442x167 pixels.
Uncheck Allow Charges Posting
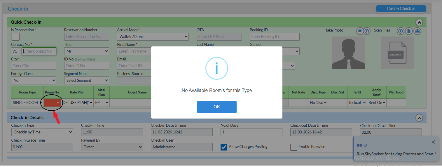(x=224, y=147)
